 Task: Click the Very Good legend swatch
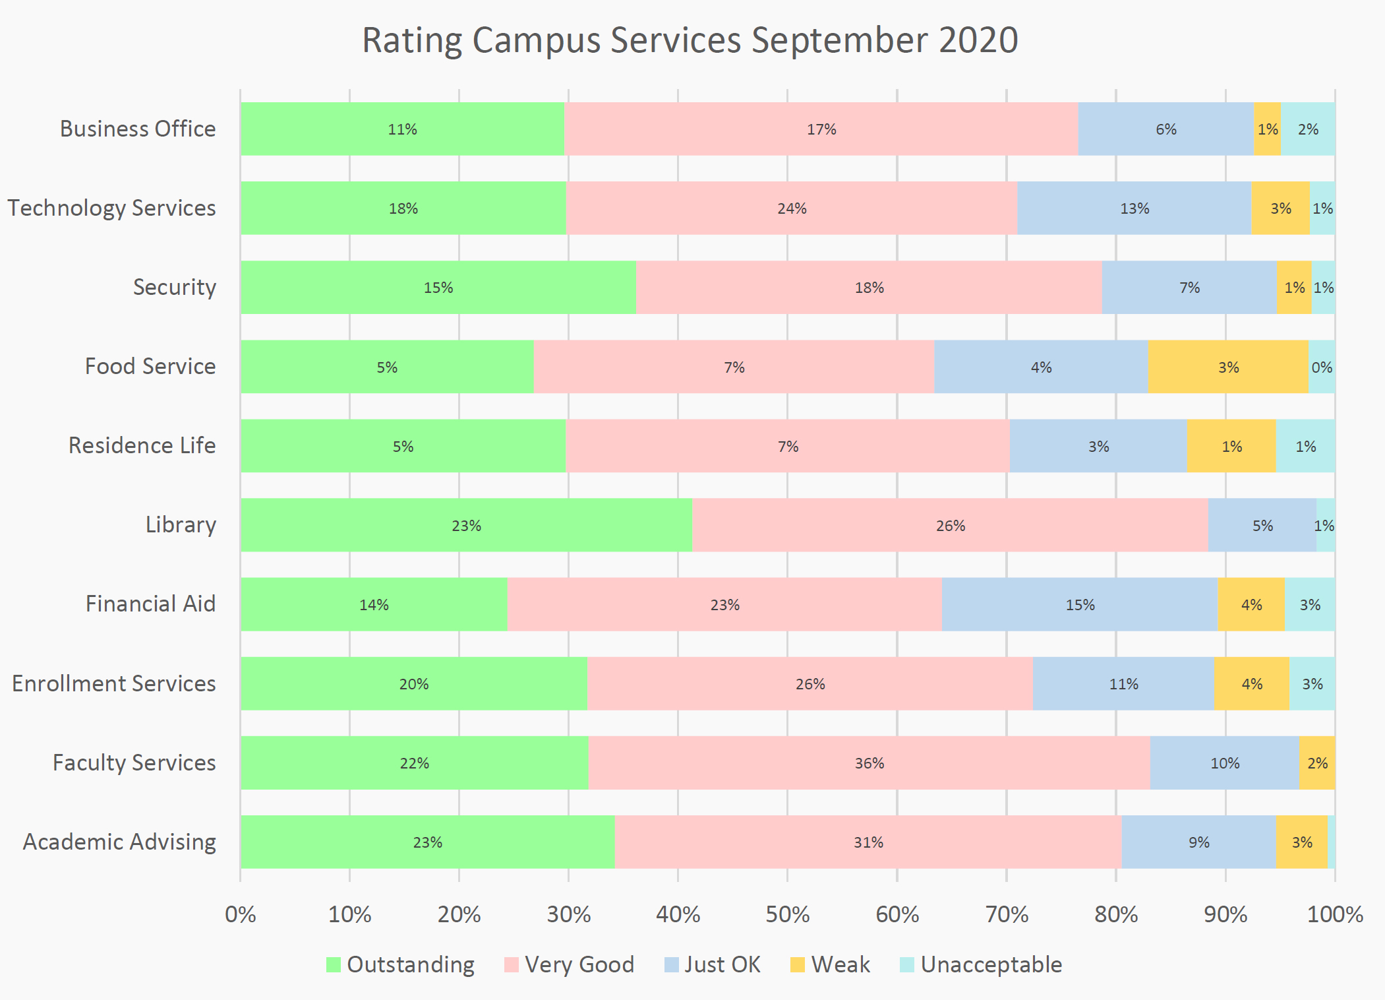[x=512, y=965]
